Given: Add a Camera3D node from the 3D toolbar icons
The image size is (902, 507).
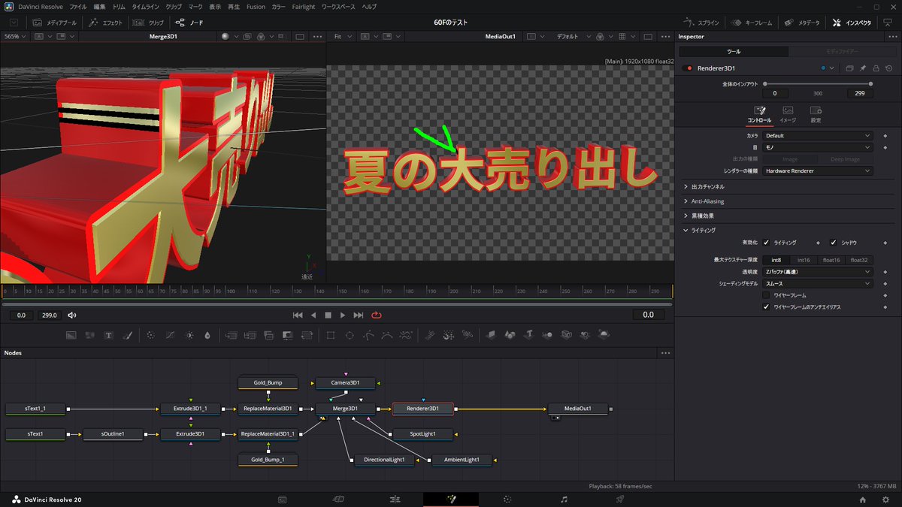Looking at the screenshot, I should (x=567, y=336).
